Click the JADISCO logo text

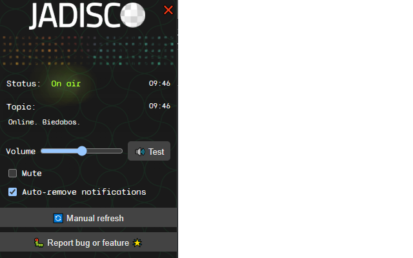click(x=75, y=15)
